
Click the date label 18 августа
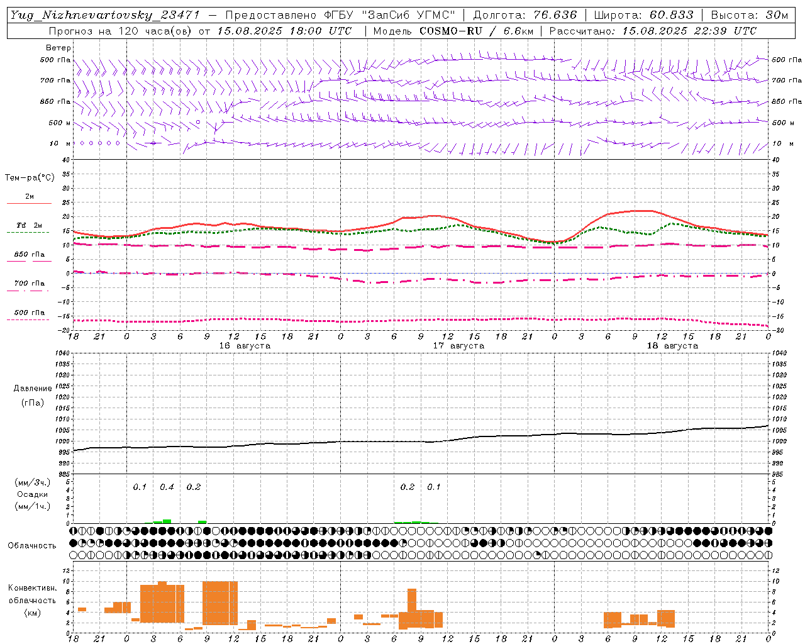(672, 346)
